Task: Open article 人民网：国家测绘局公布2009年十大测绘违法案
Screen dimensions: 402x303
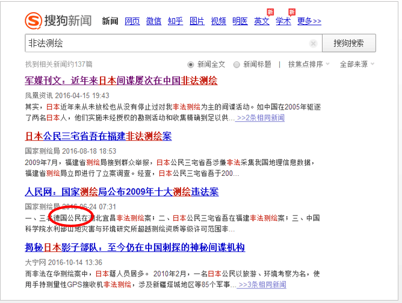Action: point(122,192)
